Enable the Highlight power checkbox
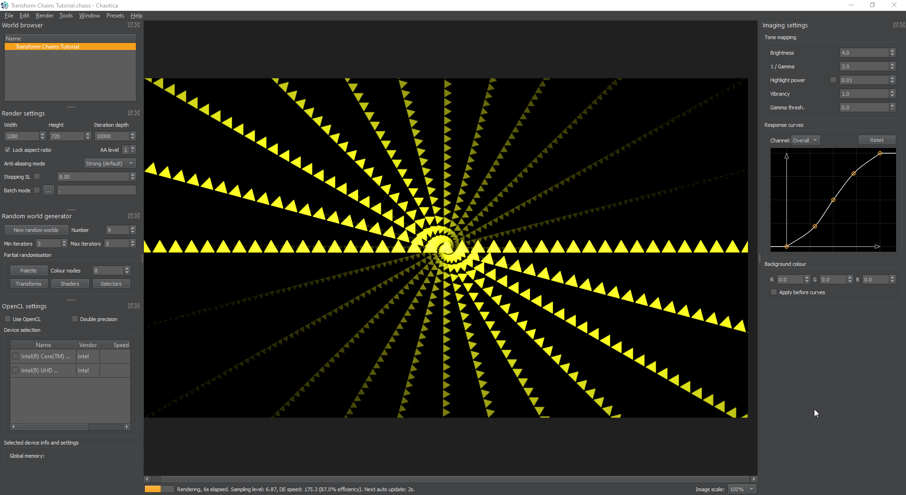Screen dimensions: 906x495 click(833, 80)
